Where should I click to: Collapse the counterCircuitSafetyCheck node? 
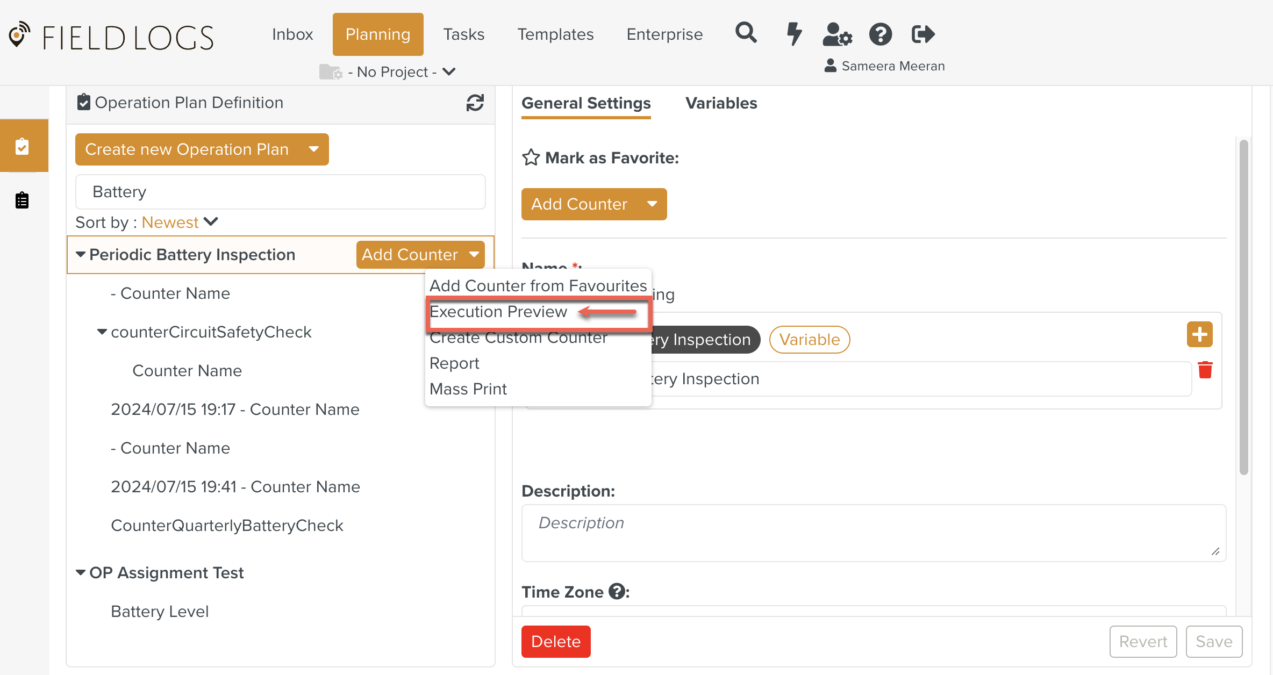pyautogui.click(x=102, y=332)
